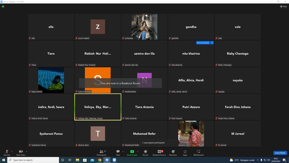Select the Raza Fahlefi video tile
This screenshot has width=289, height=163.
(x=51, y=80)
